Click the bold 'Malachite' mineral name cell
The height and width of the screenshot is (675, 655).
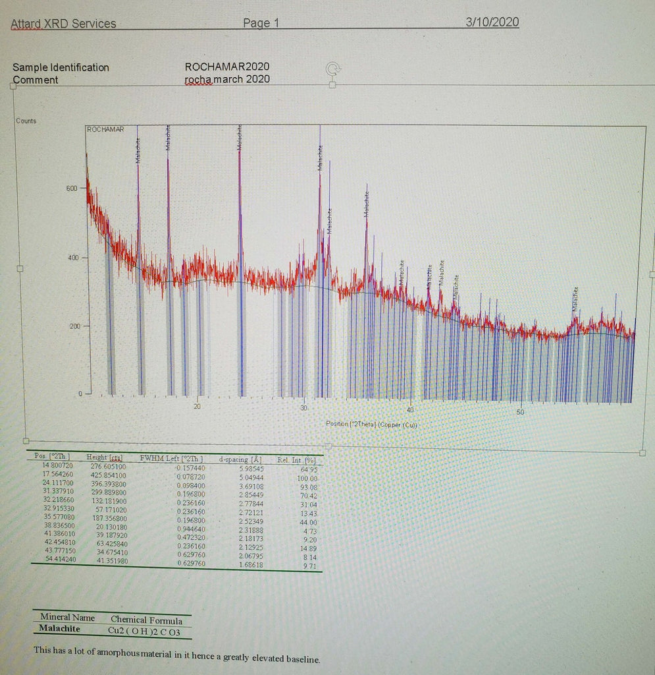pos(59,628)
